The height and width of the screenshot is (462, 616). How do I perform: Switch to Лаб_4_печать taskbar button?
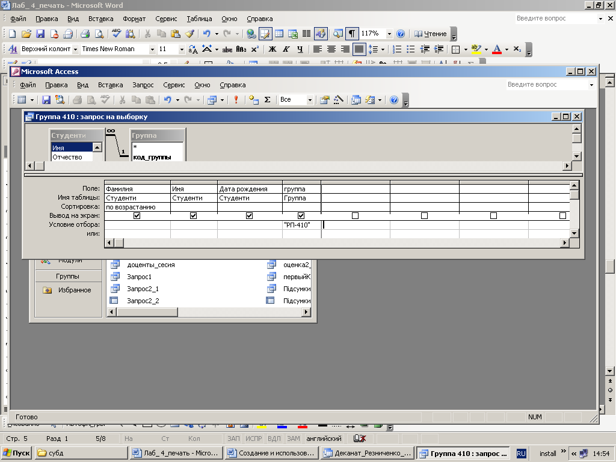click(176, 453)
